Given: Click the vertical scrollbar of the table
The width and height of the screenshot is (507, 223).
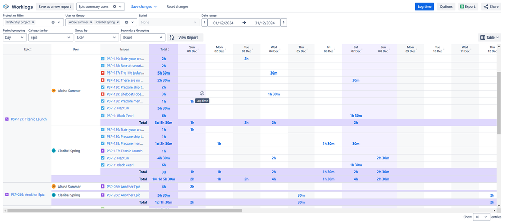Looking at the screenshot, I should click(499, 102).
